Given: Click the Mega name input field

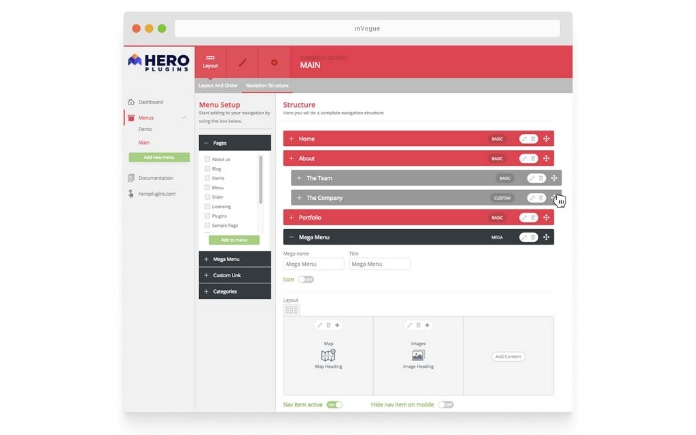Looking at the screenshot, I should click(x=314, y=264).
